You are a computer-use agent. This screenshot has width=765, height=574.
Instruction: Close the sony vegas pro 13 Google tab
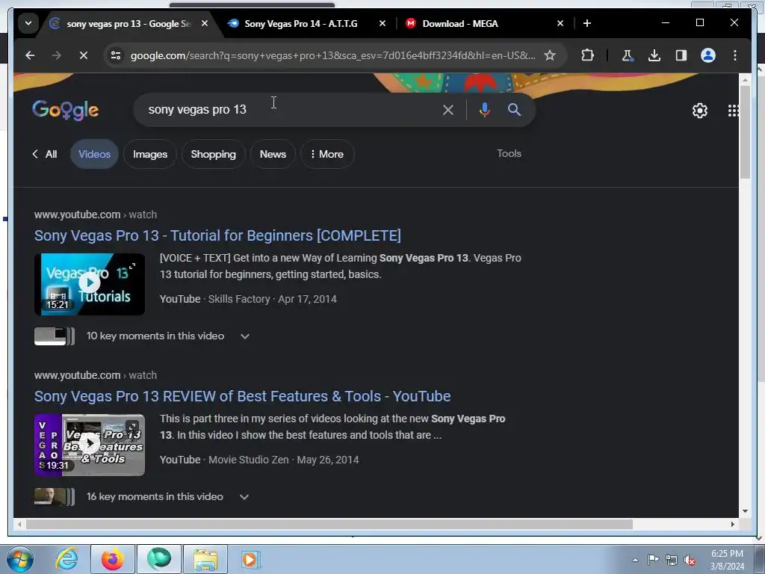(x=205, y=23)
